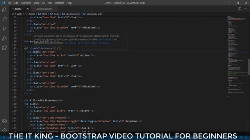Click the vertical editor scrollbar thumb
Screen dimensions: 250x140
coord(249,67)
